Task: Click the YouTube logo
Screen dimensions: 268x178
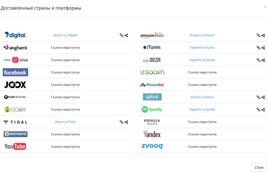Action: coord(15,146)
